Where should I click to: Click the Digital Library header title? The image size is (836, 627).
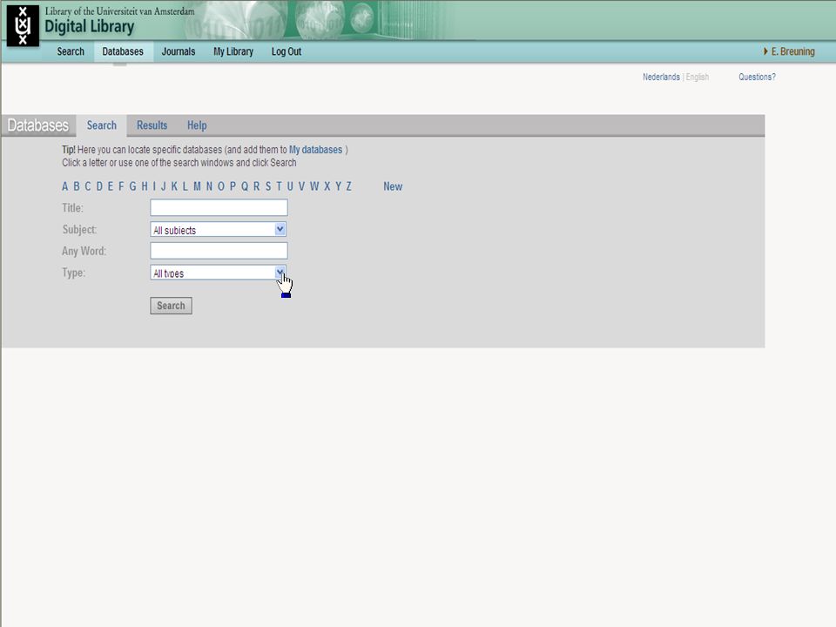89,27
